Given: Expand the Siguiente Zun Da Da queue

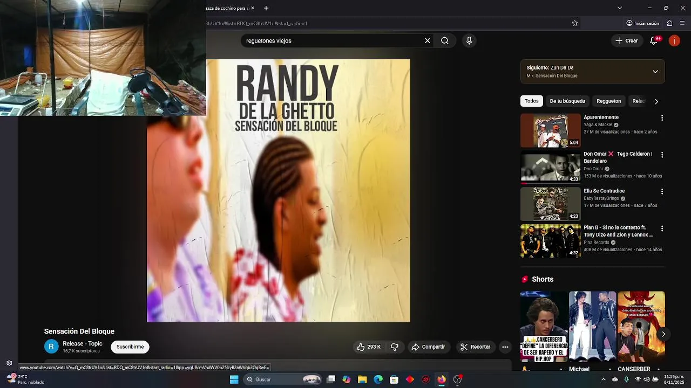Looking at the screenshot, I should 655,72.
